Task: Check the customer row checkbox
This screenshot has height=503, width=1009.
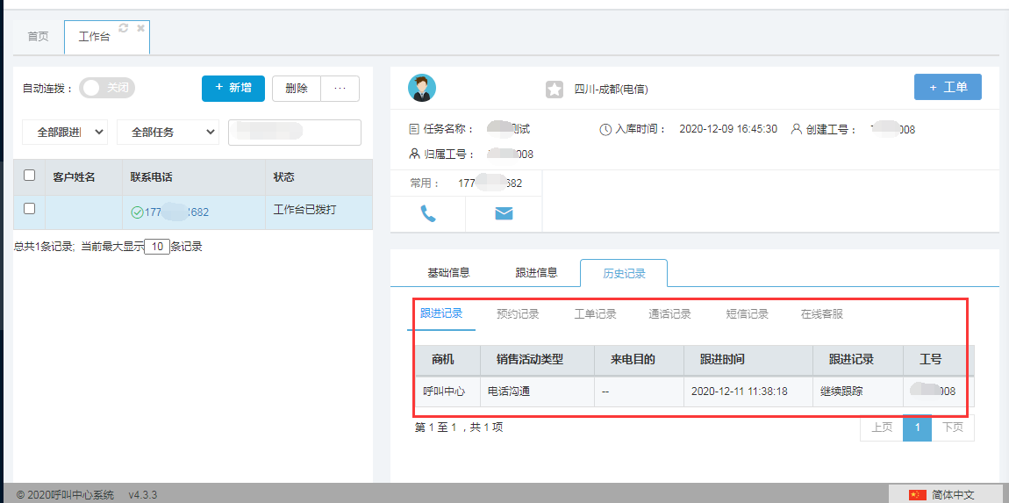Action: tap(29, 209)
